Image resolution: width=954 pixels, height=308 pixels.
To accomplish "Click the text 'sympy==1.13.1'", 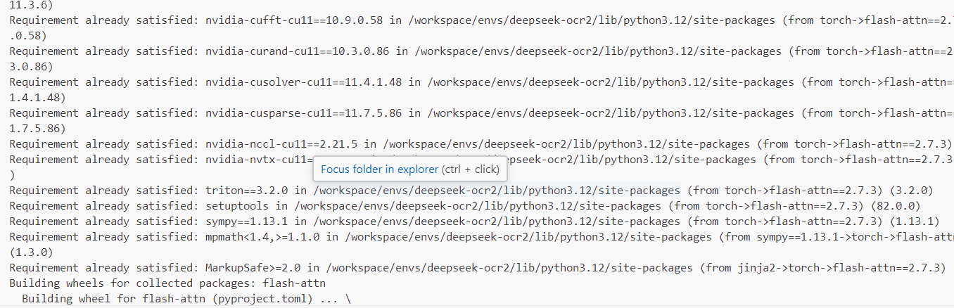I will coord(247,222).
